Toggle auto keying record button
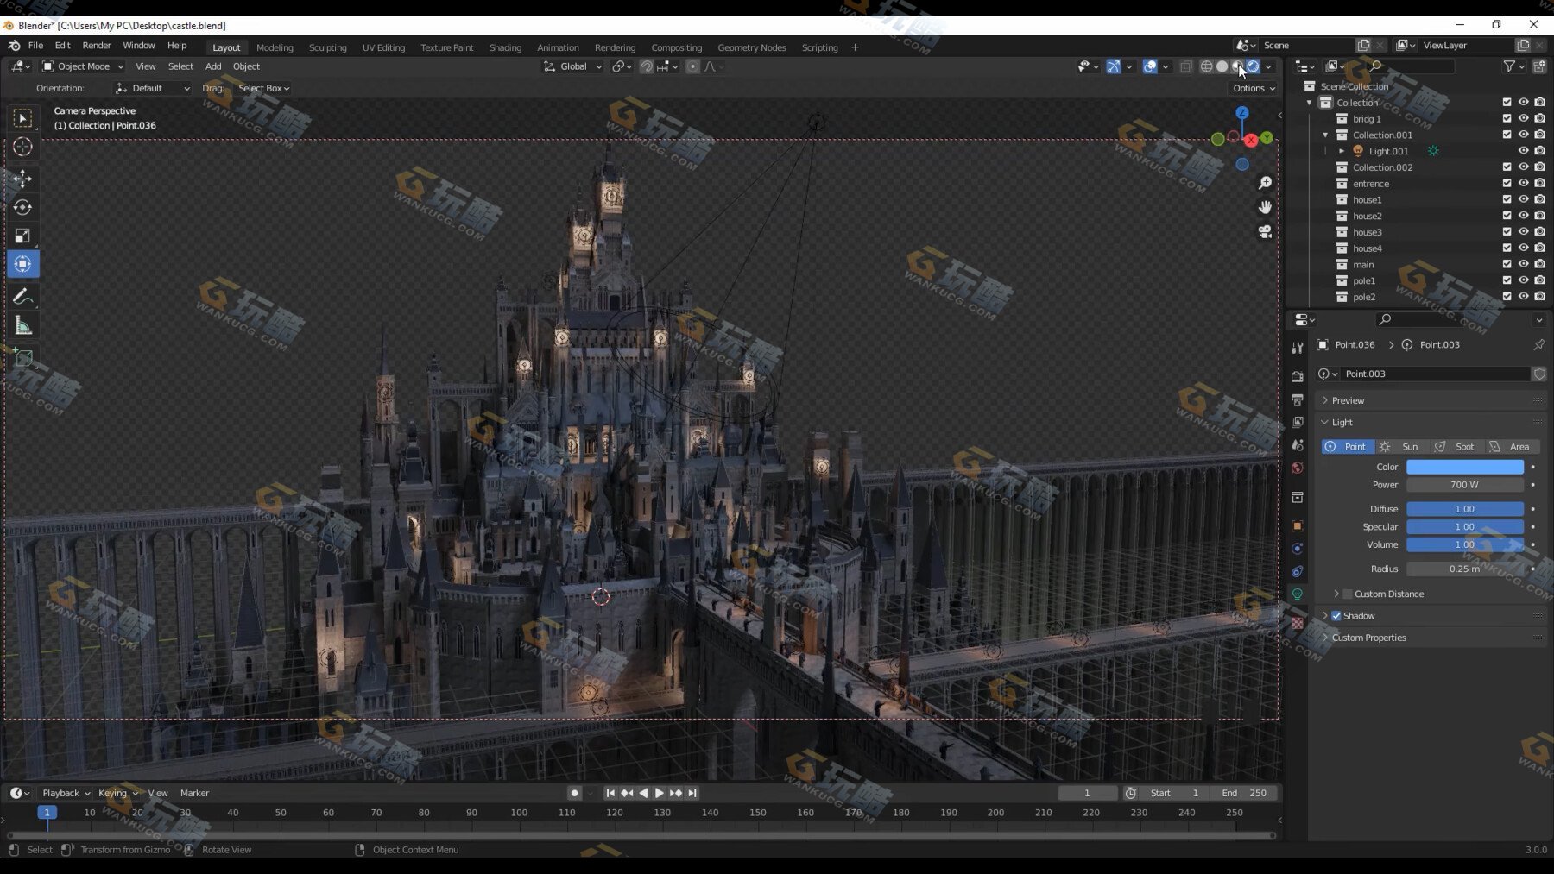Screen dimensions: 1554x874 coord(574,793)
